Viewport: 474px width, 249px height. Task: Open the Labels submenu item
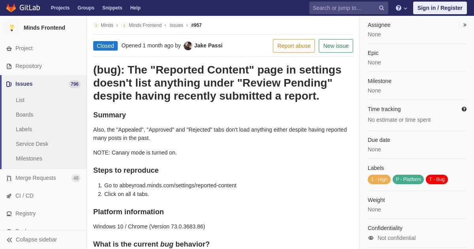(24, 129)
